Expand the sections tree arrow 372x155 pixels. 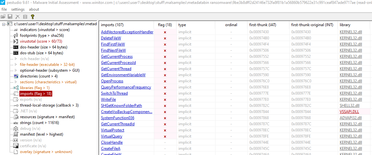click(16, 82)
